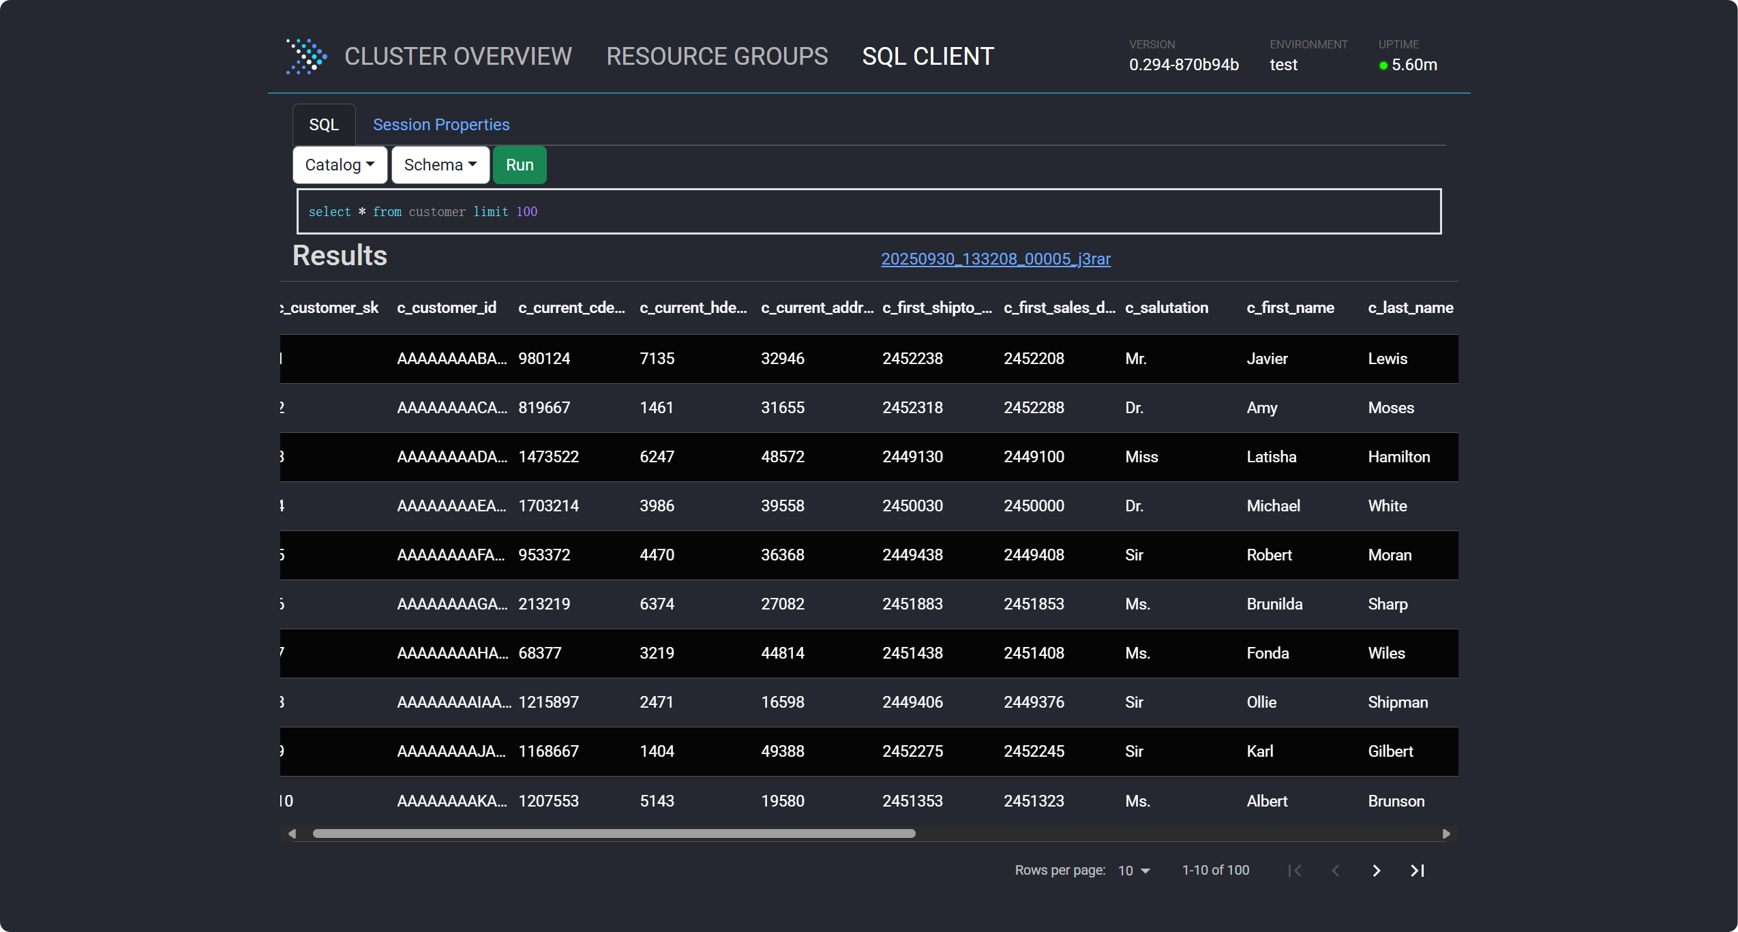Open the Catalog dropdown
Image resolution: width=1738 pixels, height=932 pixels.
pos(340,165)
